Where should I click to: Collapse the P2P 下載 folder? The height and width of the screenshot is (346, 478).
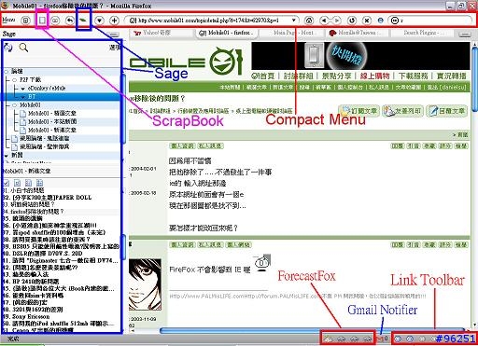(15, 80)
